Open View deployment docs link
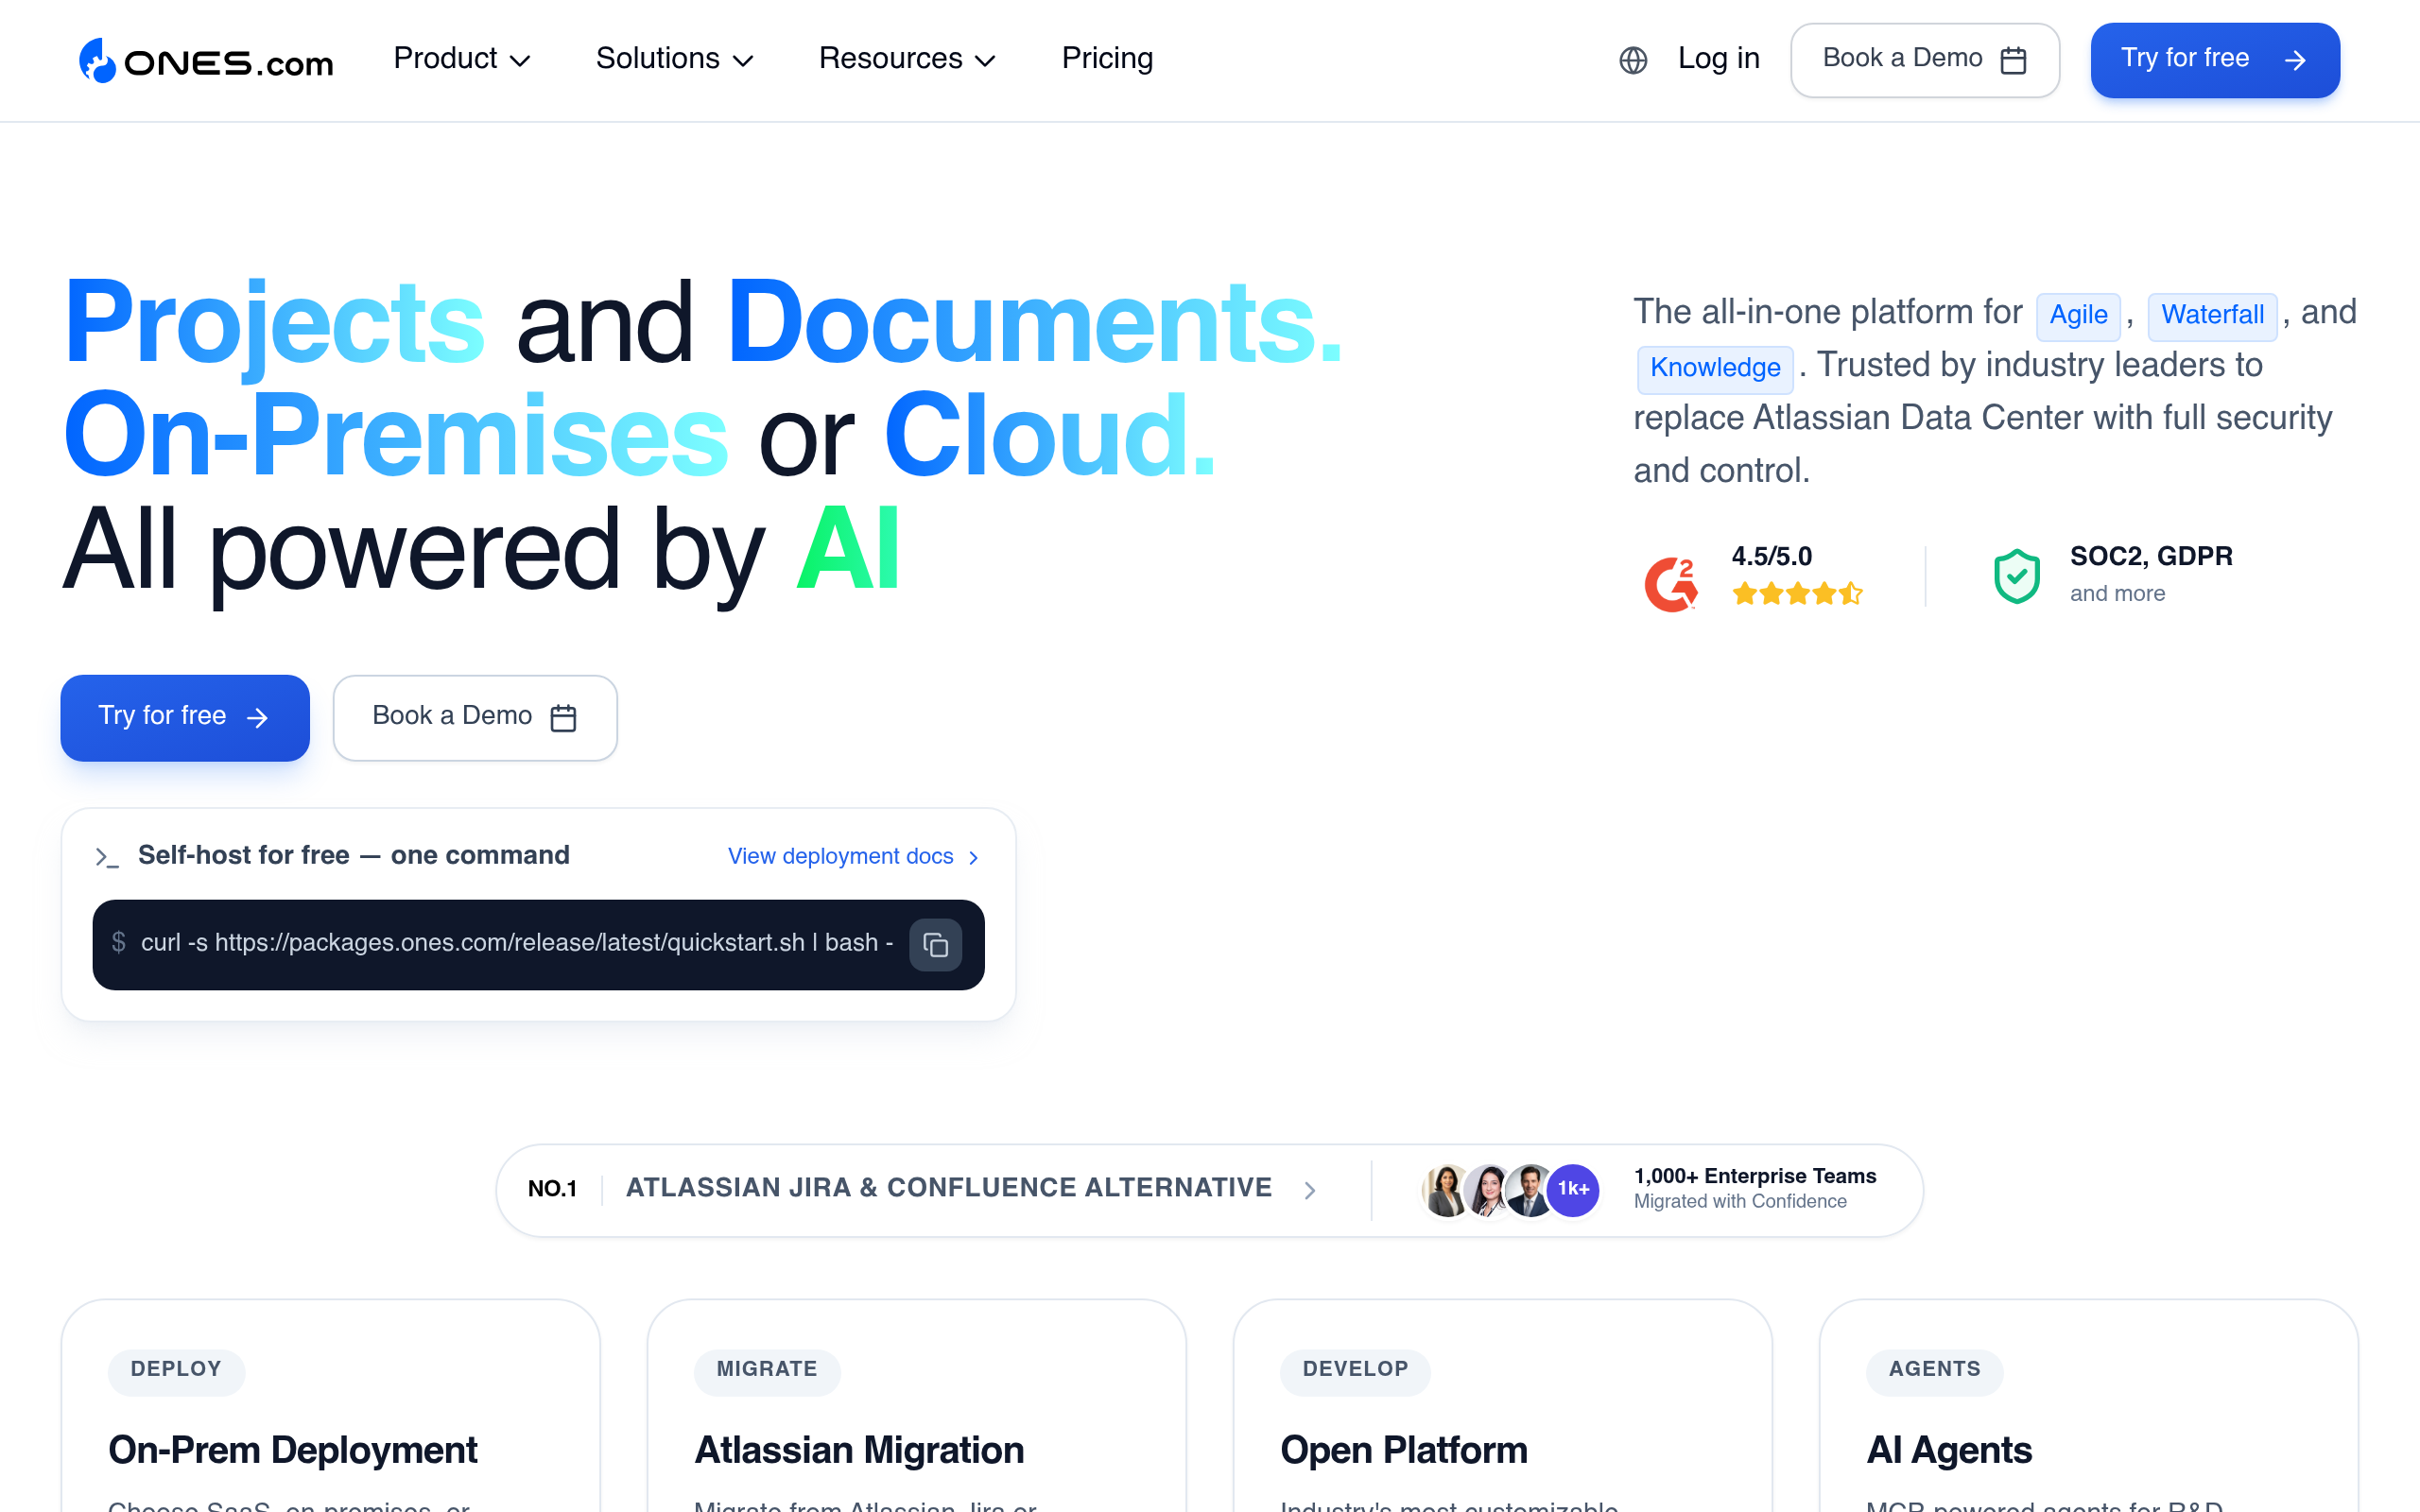 pyautogui.click(x=853, y=857)
